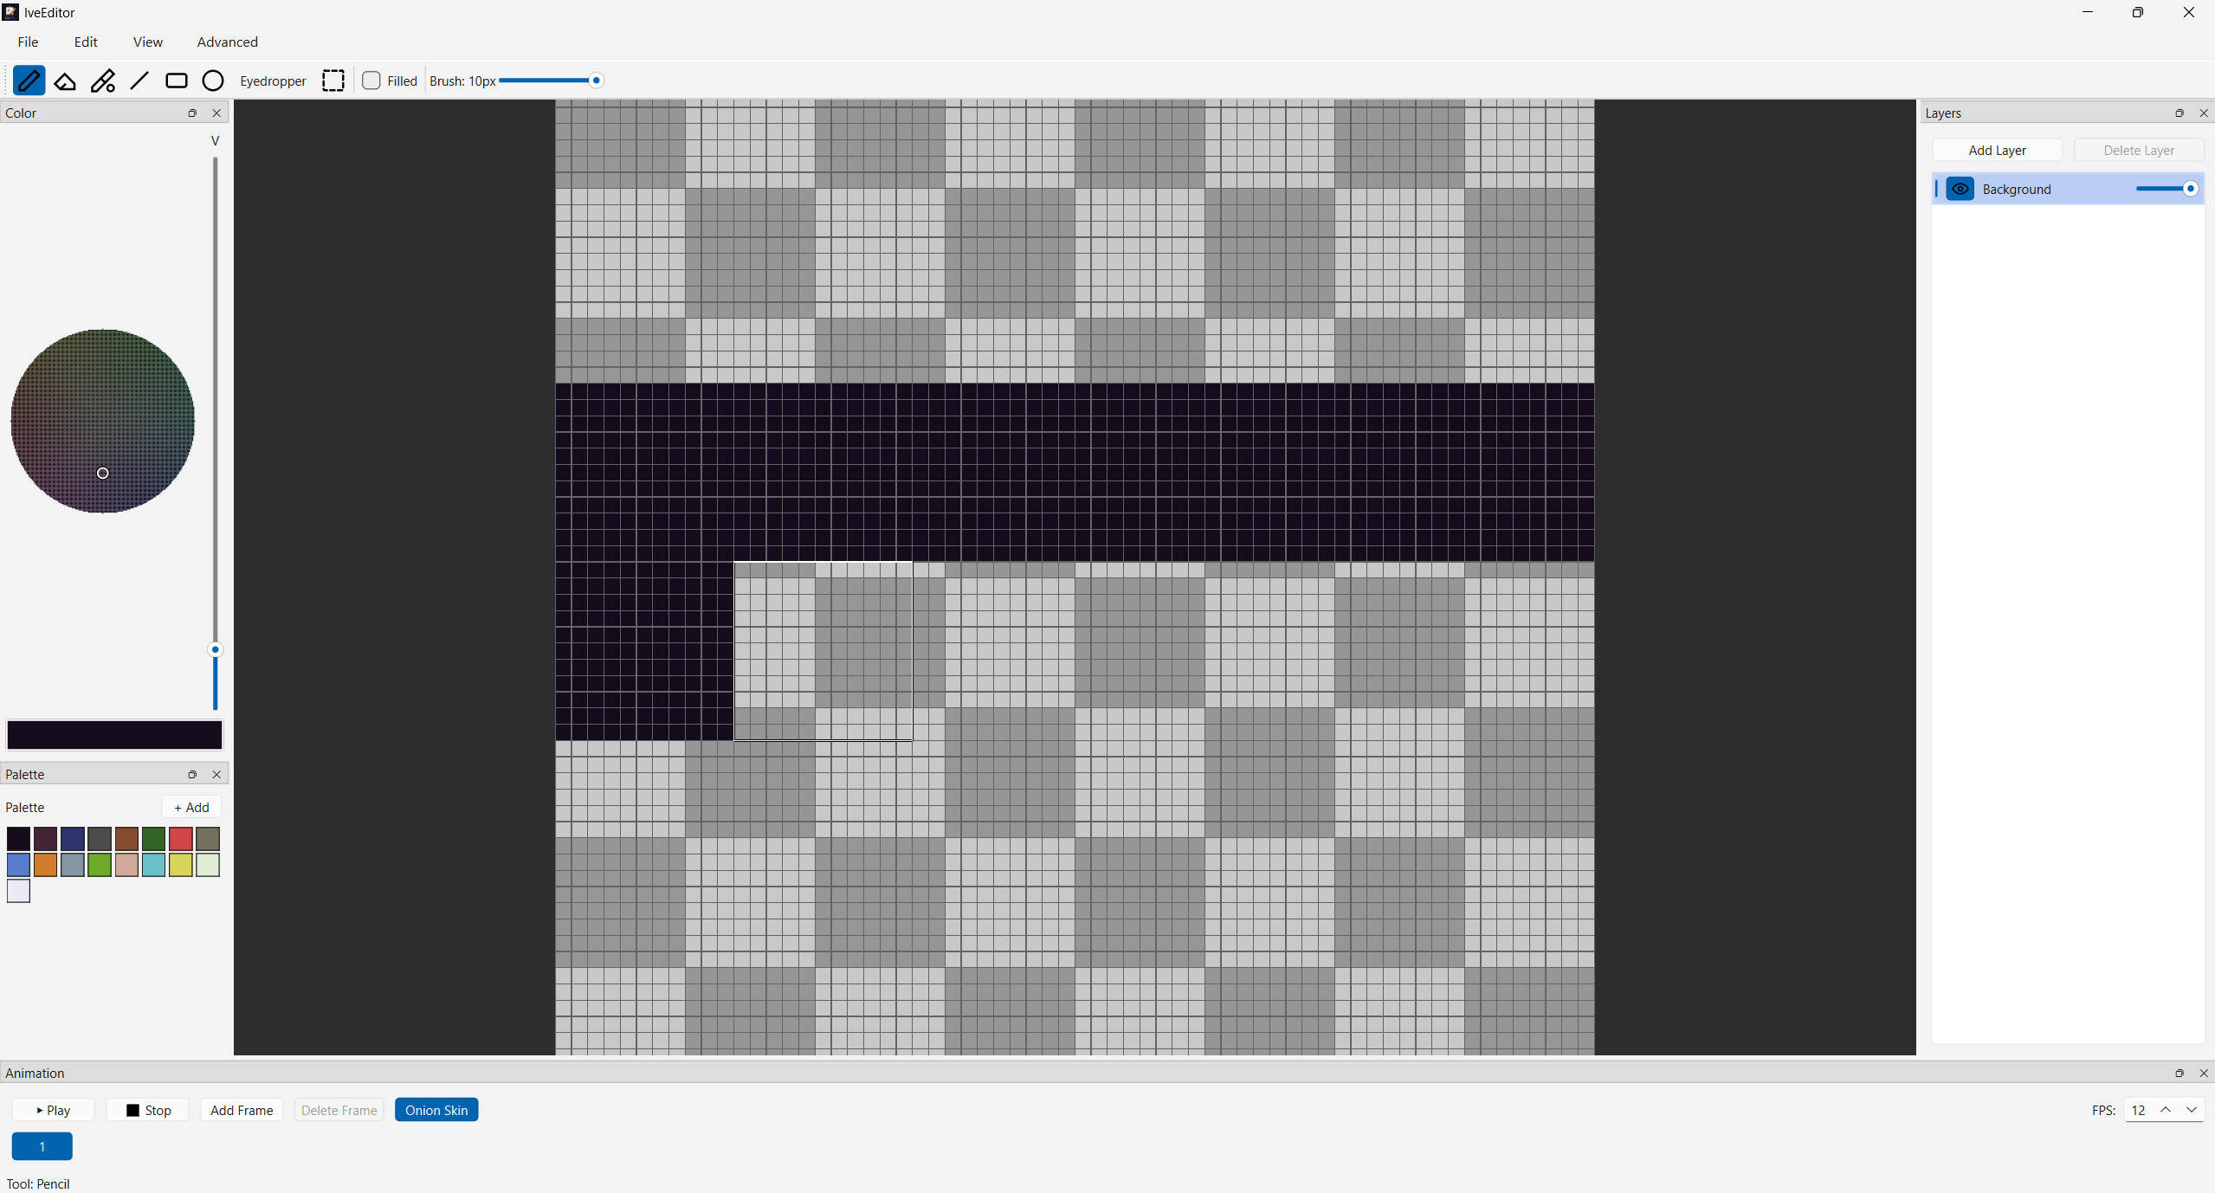Select the dark gray palette swatch
2215x1193 pixels.
pyautogui.click(x=100, y=838)
